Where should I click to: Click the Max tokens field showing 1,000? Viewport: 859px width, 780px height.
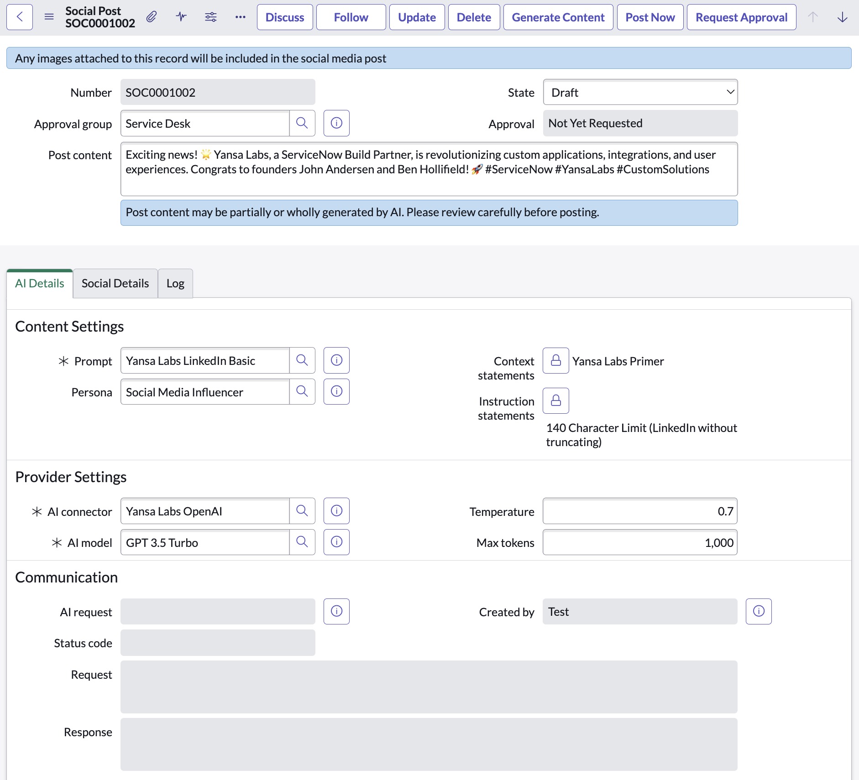pyautogui.click(x=640, y=542)
